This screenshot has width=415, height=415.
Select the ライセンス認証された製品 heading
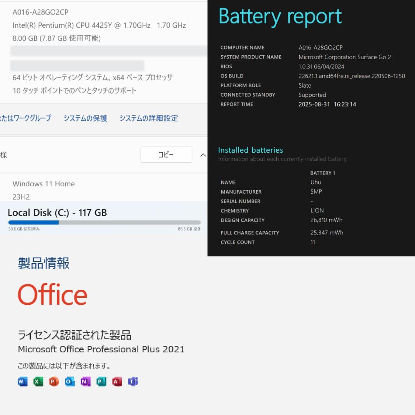coord(75,335)
